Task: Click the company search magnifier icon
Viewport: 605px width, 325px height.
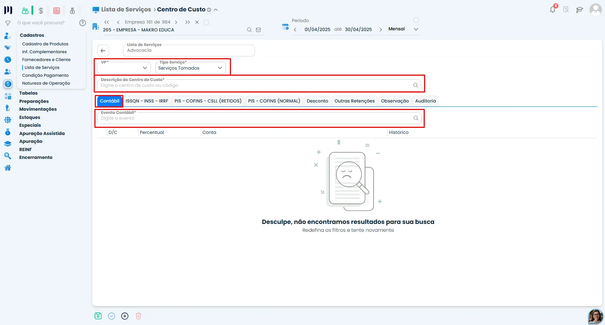Action: point(249,30)
